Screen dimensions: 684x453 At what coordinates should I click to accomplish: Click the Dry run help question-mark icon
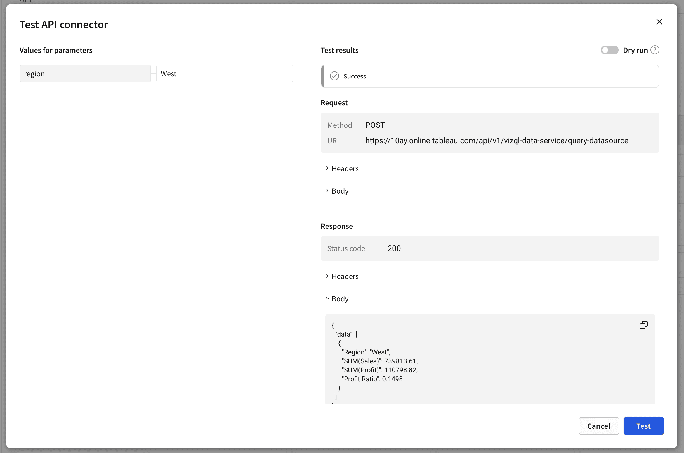[655, 50]
